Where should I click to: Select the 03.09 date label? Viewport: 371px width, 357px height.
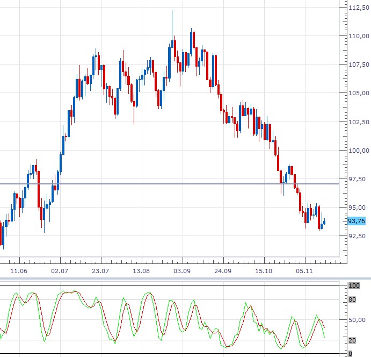[182, 271]
